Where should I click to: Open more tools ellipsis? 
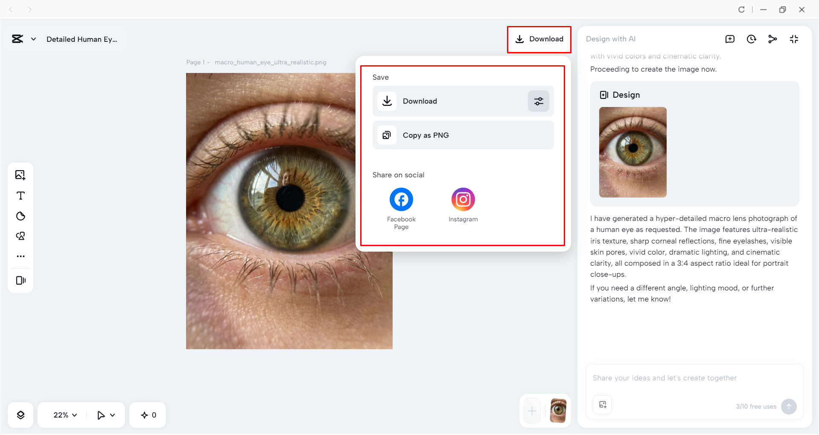(20, 256)
